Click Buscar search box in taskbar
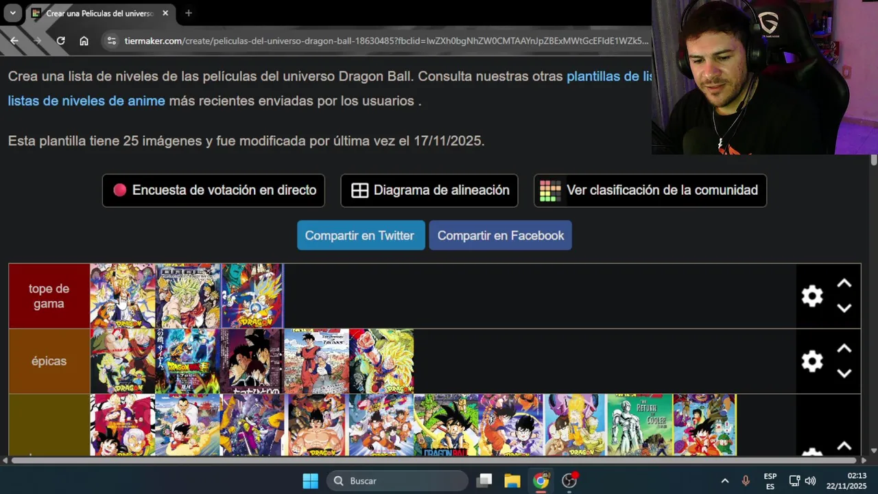Screen dimensions: 878x494 397,481
